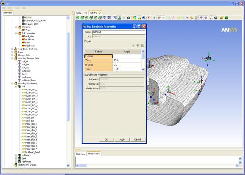Select hull_bwl oriented element set

(25, 64)
